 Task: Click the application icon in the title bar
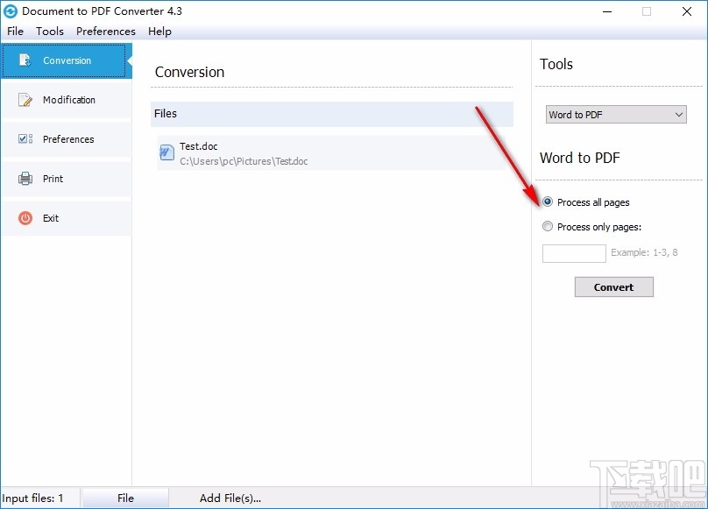coord(11,11)
